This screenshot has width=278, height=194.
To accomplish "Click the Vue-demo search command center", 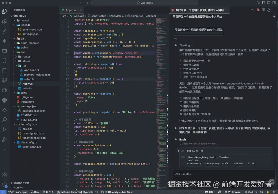I will pos(145,3).
